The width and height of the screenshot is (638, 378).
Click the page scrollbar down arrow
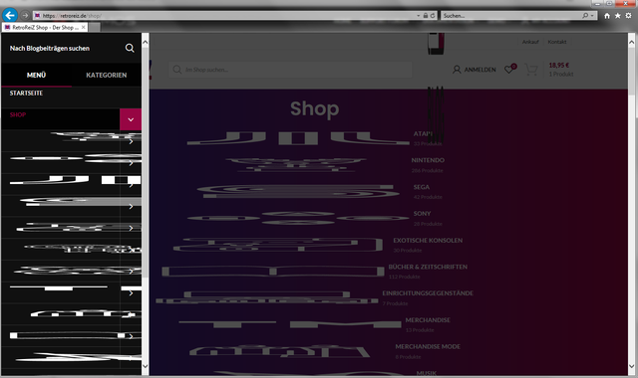[x=631, y=366]
